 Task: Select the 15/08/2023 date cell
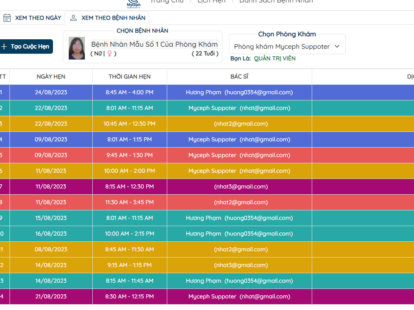click(x=51, y=218)
